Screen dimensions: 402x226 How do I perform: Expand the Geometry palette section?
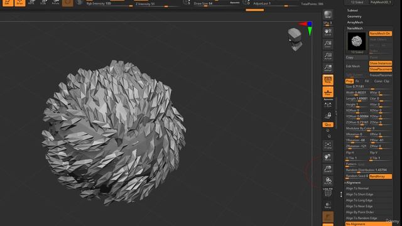tap(354, 16)
